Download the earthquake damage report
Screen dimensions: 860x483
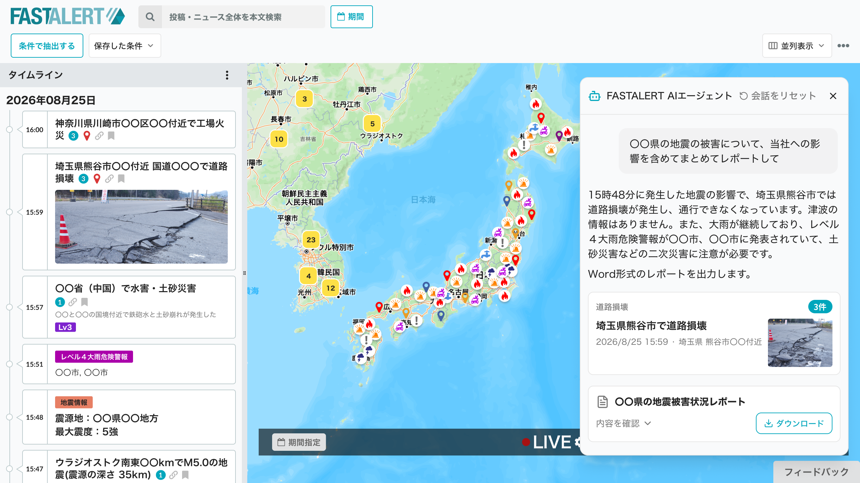[x=794, y=423]
